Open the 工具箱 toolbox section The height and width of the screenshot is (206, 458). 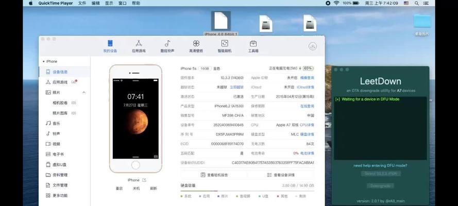click(x=253, y=46)
